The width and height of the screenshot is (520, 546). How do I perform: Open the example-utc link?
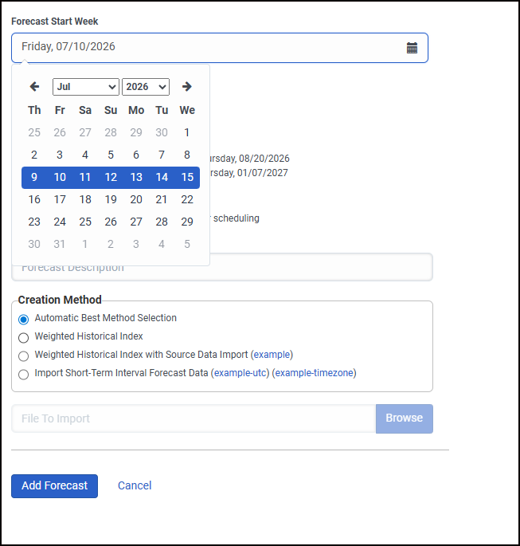click(x=240, y=373)
